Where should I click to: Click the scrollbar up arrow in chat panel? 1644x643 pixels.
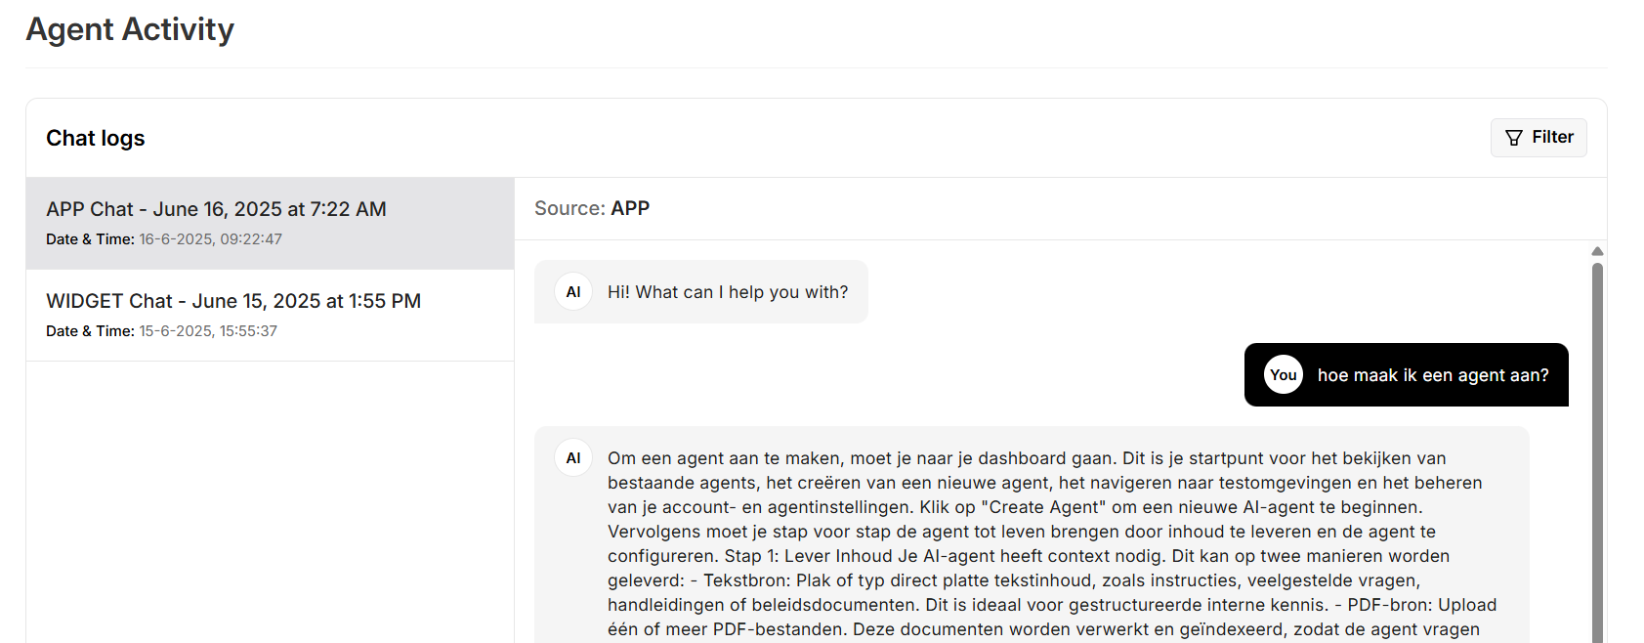coord(1597,251)
